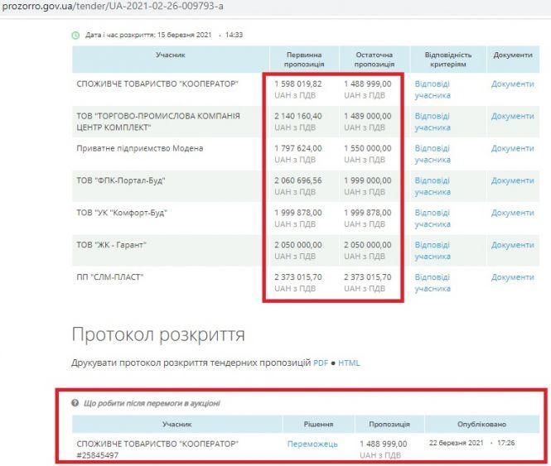Select ПП "СЛМ-ПЛАСТ" participant name
This screenshot has width=551, height=466.
(x=110, y=277)
